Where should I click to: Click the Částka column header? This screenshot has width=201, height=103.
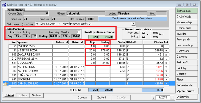click(x=153, y=42)
